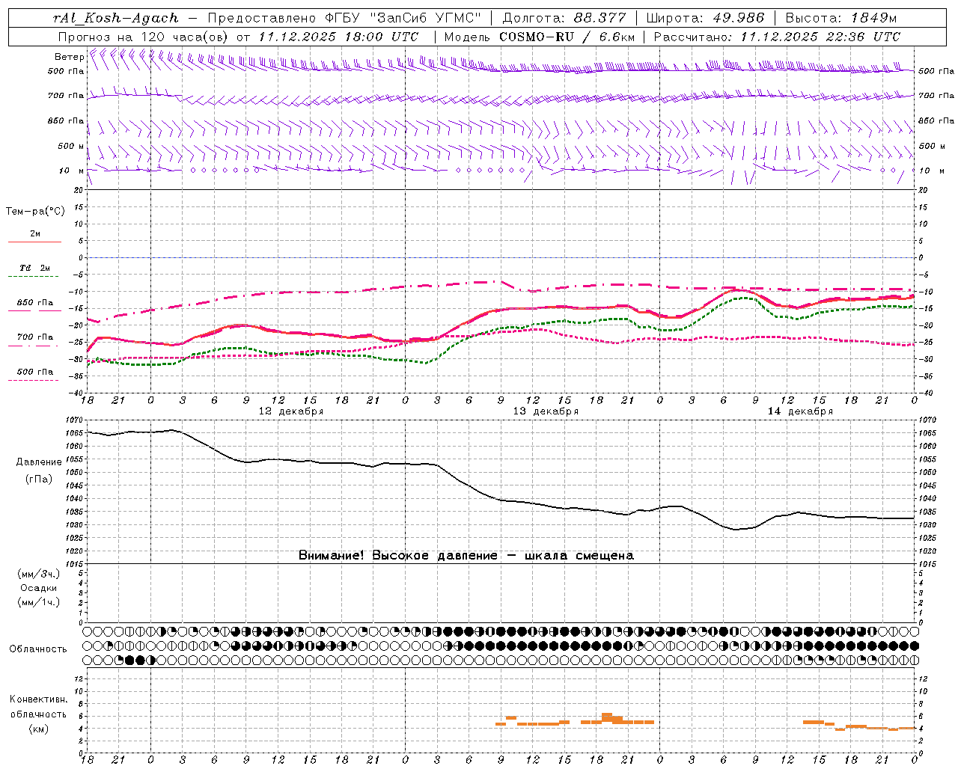Viewport: 958px width, 766px height.
Task: Click the "12 декабря" date label
Action: (291, 411)
